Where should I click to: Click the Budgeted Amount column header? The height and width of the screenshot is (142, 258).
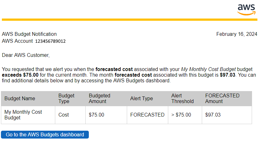pos(106,99)
